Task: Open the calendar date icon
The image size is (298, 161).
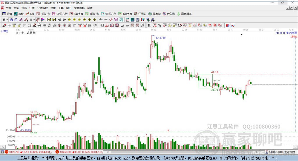Action: [x=127, y=20]
